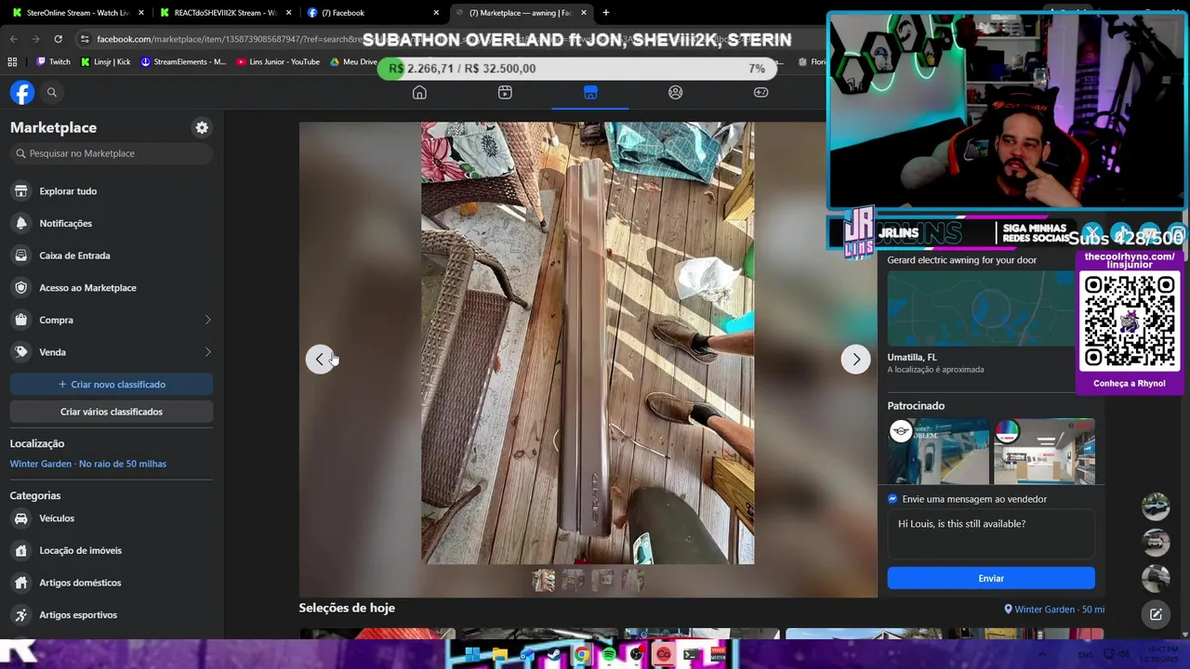Viewport: 1190px width, 669px height.
Task: Click Winter Garden 50 mi link
Action: [x=1054, y=610]
